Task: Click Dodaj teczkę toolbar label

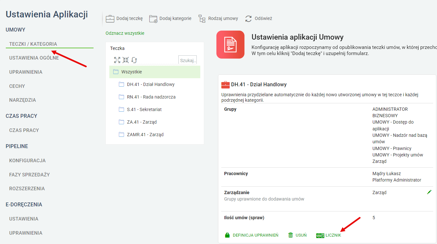Action: click(x=129, y=18)
